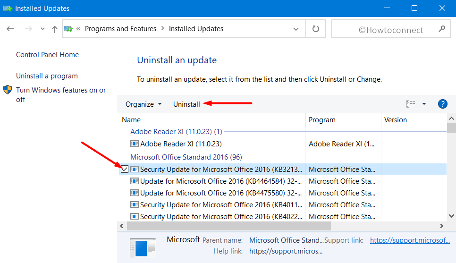Select Update for Office 2016 KB4464584
The image size is (456, 263).
click(x=283, y=181)
